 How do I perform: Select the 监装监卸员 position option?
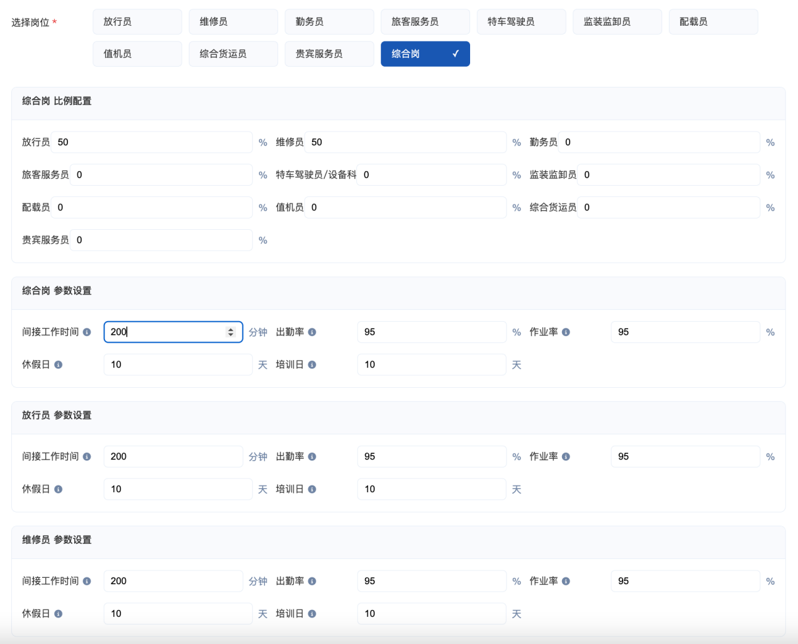pyautogui.click(x=617, y=21)
